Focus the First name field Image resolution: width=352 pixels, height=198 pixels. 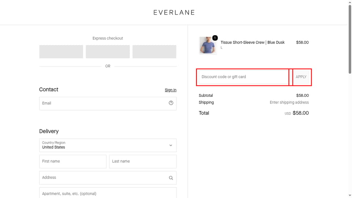click(73, 161)
